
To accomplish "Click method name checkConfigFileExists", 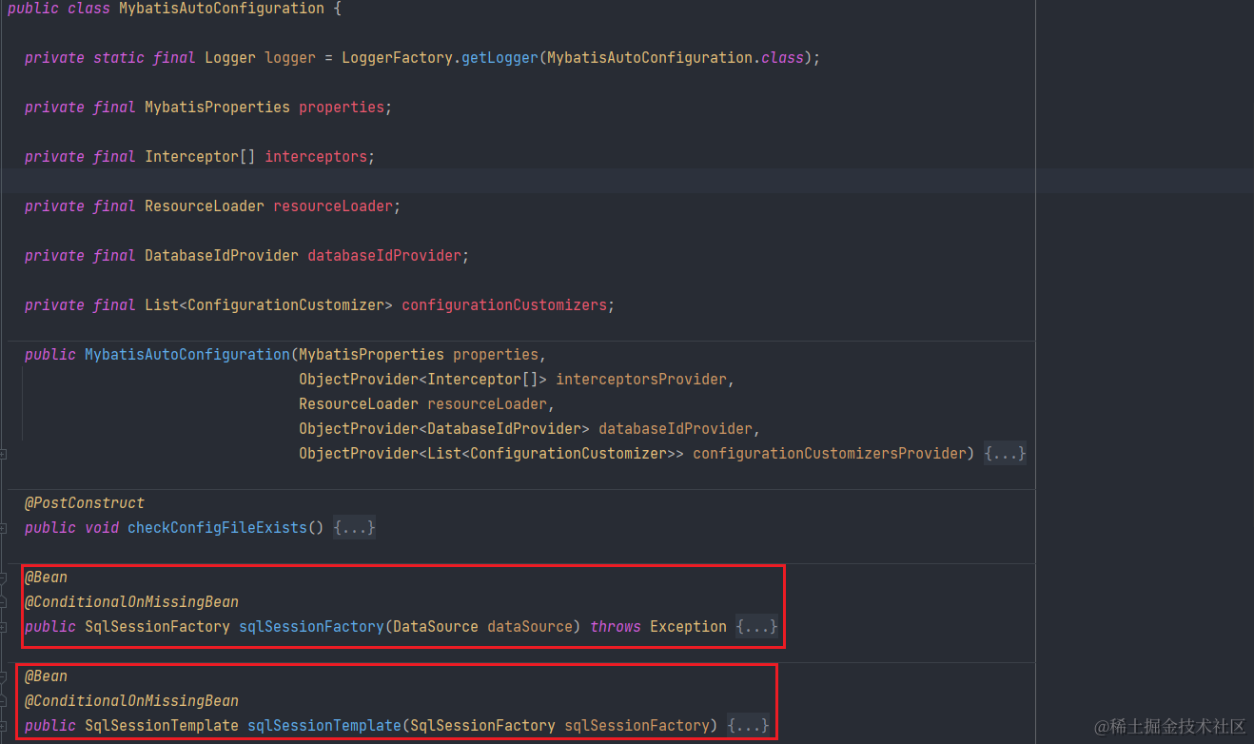I will pos(218,528).
